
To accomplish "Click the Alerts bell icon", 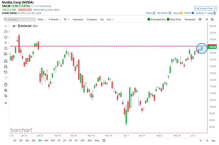I will click(x=181, y=13).
